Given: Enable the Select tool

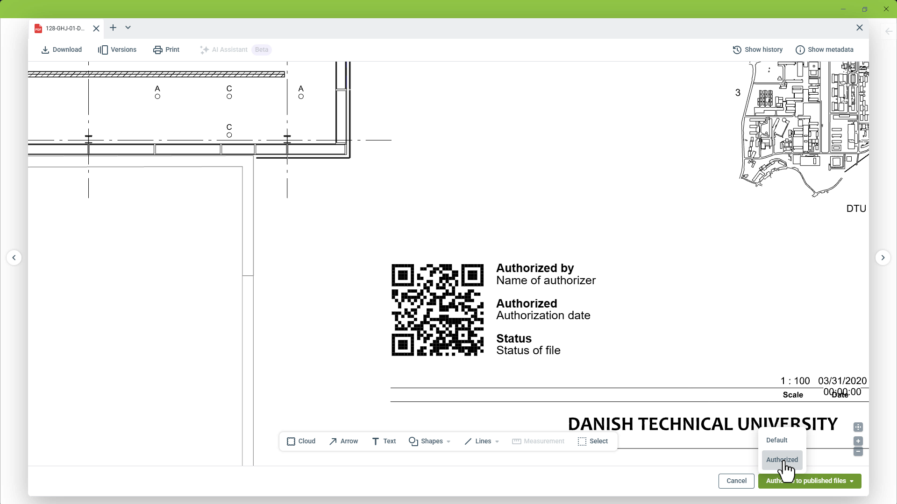Looking at the screenshot, I should 593,441.
